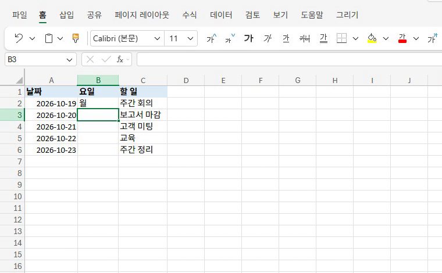Expand the Paste options dropdown arrow

coord(60,38)
